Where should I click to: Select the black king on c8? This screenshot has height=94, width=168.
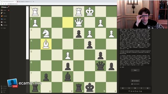(90, 87)
